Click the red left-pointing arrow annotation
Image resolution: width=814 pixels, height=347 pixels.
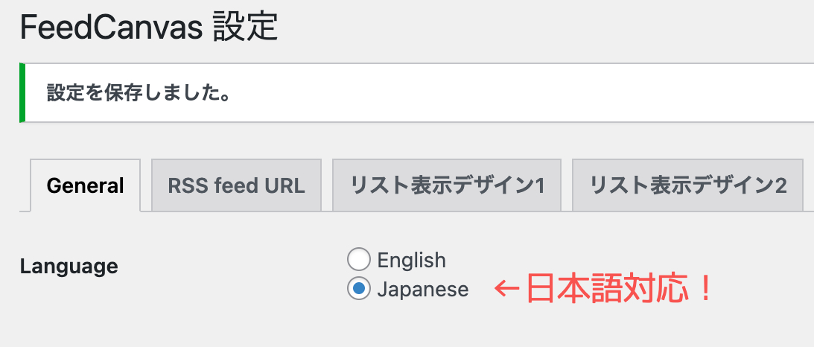click(x=507, y=289)
